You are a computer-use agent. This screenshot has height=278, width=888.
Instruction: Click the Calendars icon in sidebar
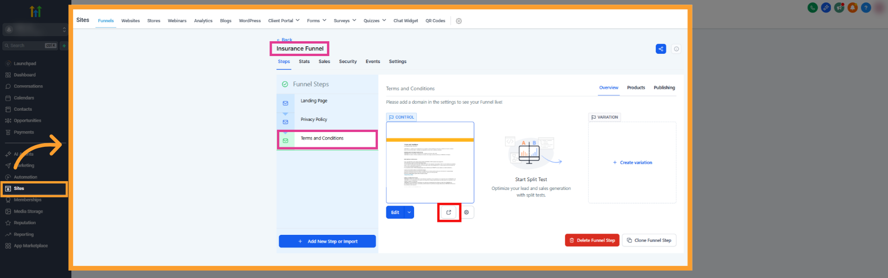(x=8, y=98)
